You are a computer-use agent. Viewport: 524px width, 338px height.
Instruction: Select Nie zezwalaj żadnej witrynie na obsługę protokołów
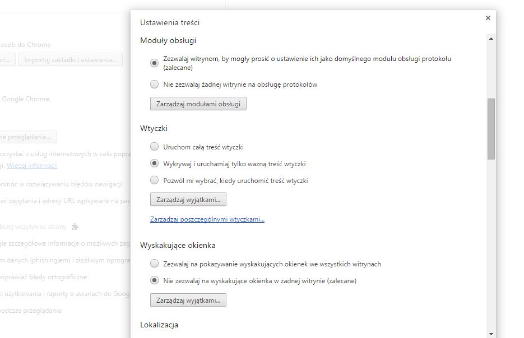point(154,84)
